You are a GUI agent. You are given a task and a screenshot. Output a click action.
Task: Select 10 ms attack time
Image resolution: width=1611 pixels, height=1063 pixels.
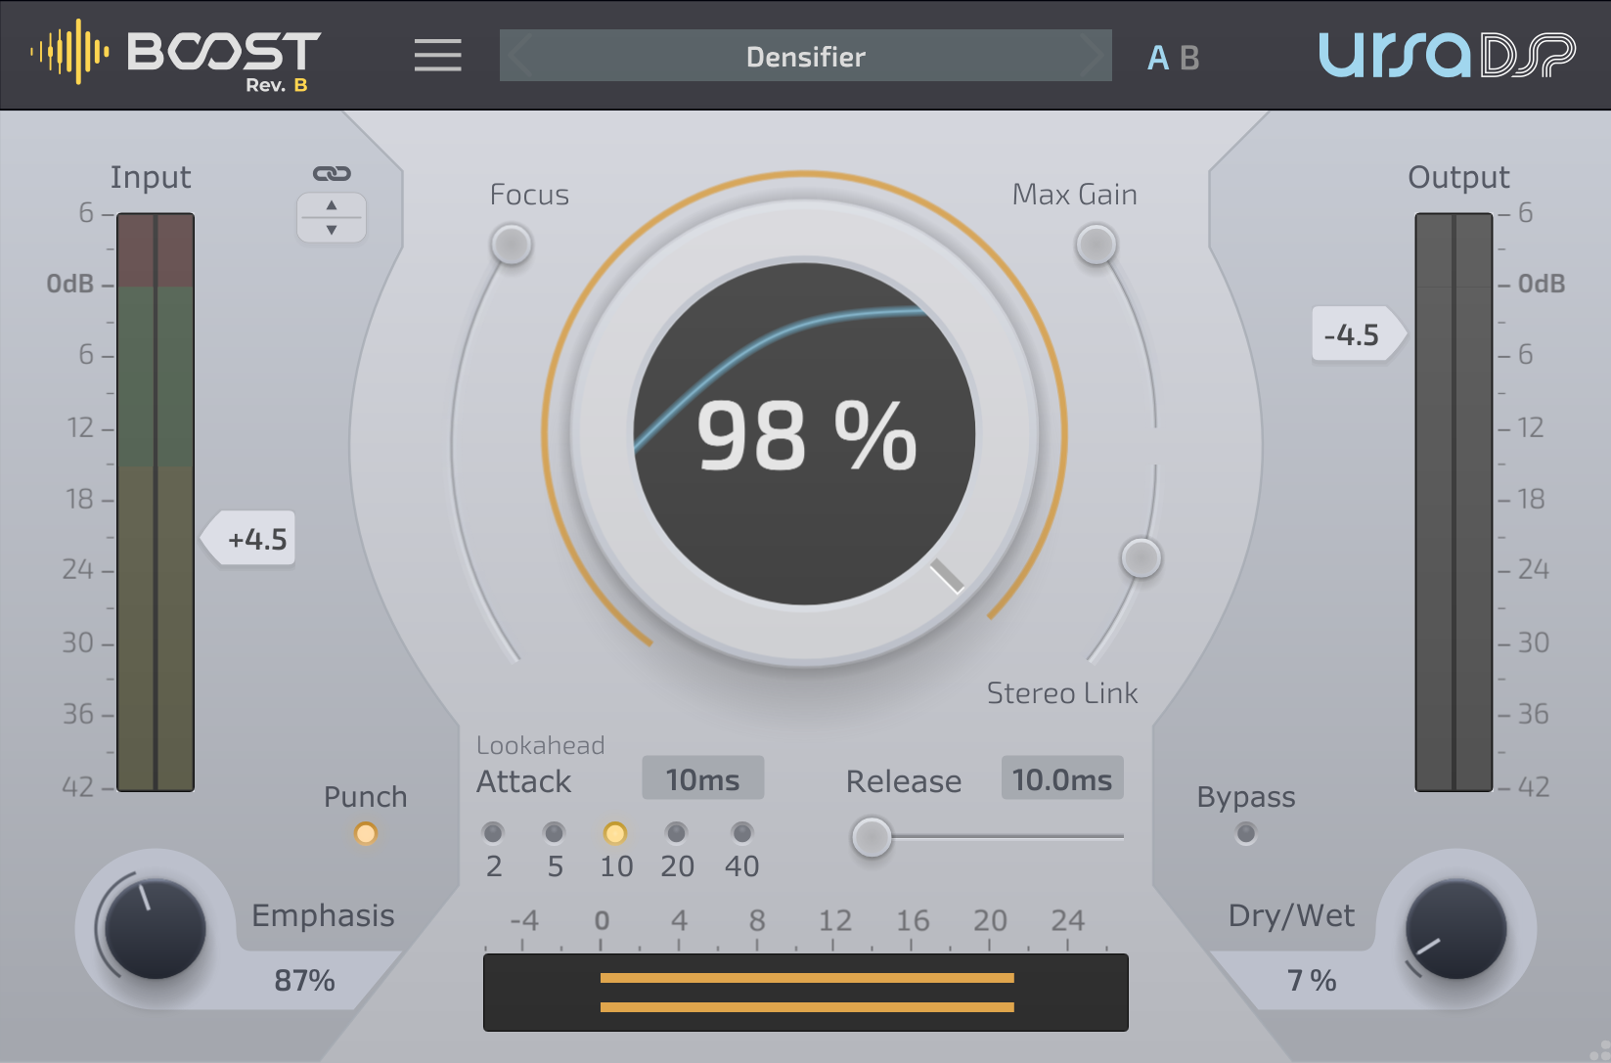[x=614, y=833]
